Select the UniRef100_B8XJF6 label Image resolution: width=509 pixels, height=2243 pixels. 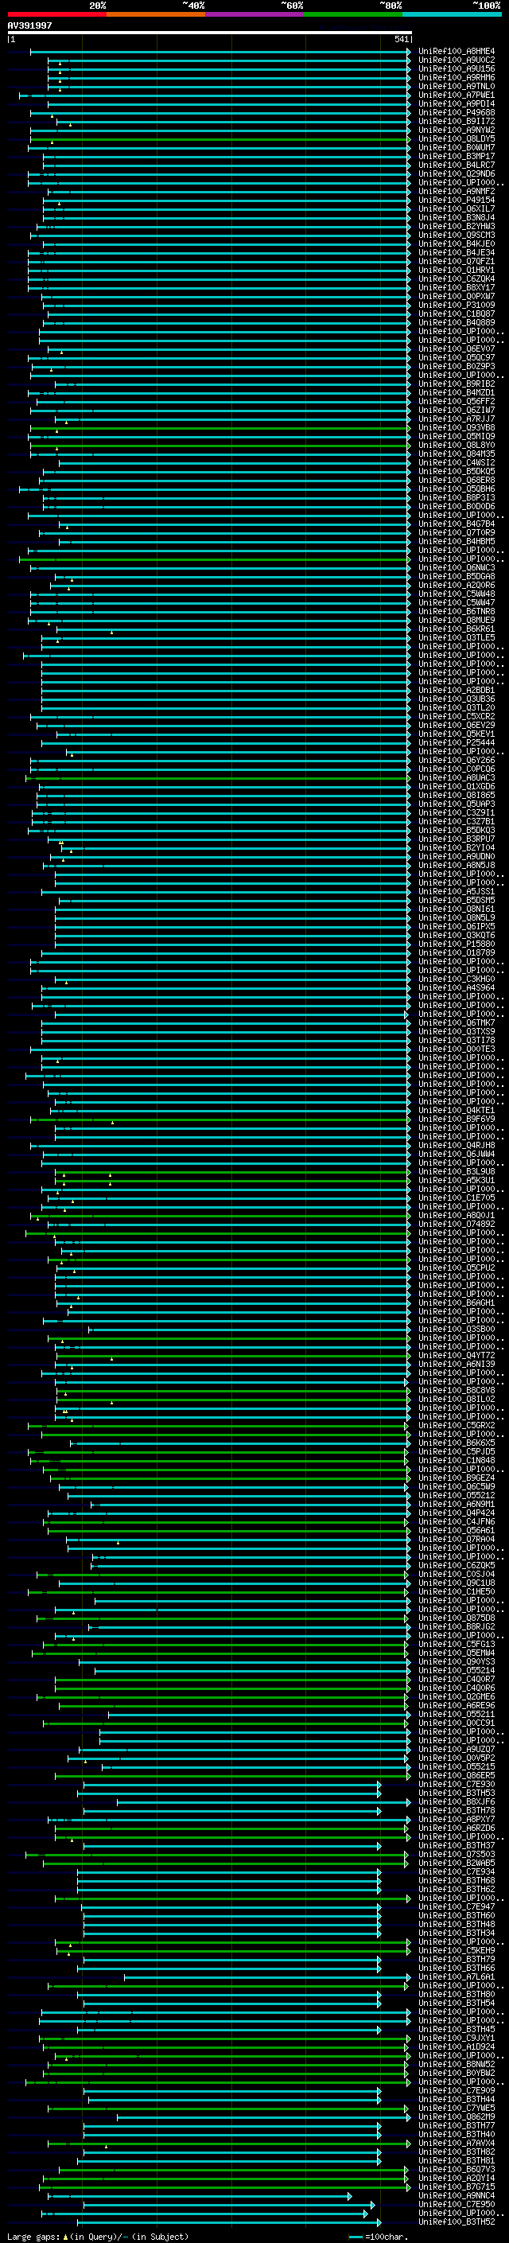[457, 1801]
